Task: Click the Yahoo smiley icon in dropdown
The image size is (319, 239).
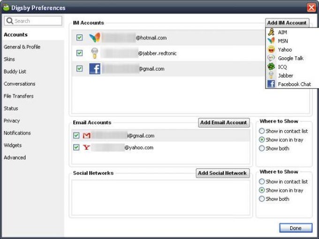Action: pos(271,49)
